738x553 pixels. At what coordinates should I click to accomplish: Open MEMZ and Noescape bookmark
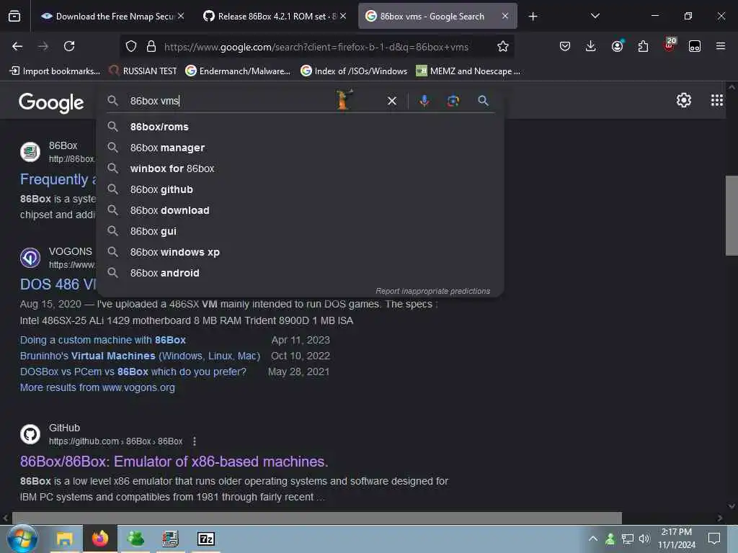pos(468,71)
